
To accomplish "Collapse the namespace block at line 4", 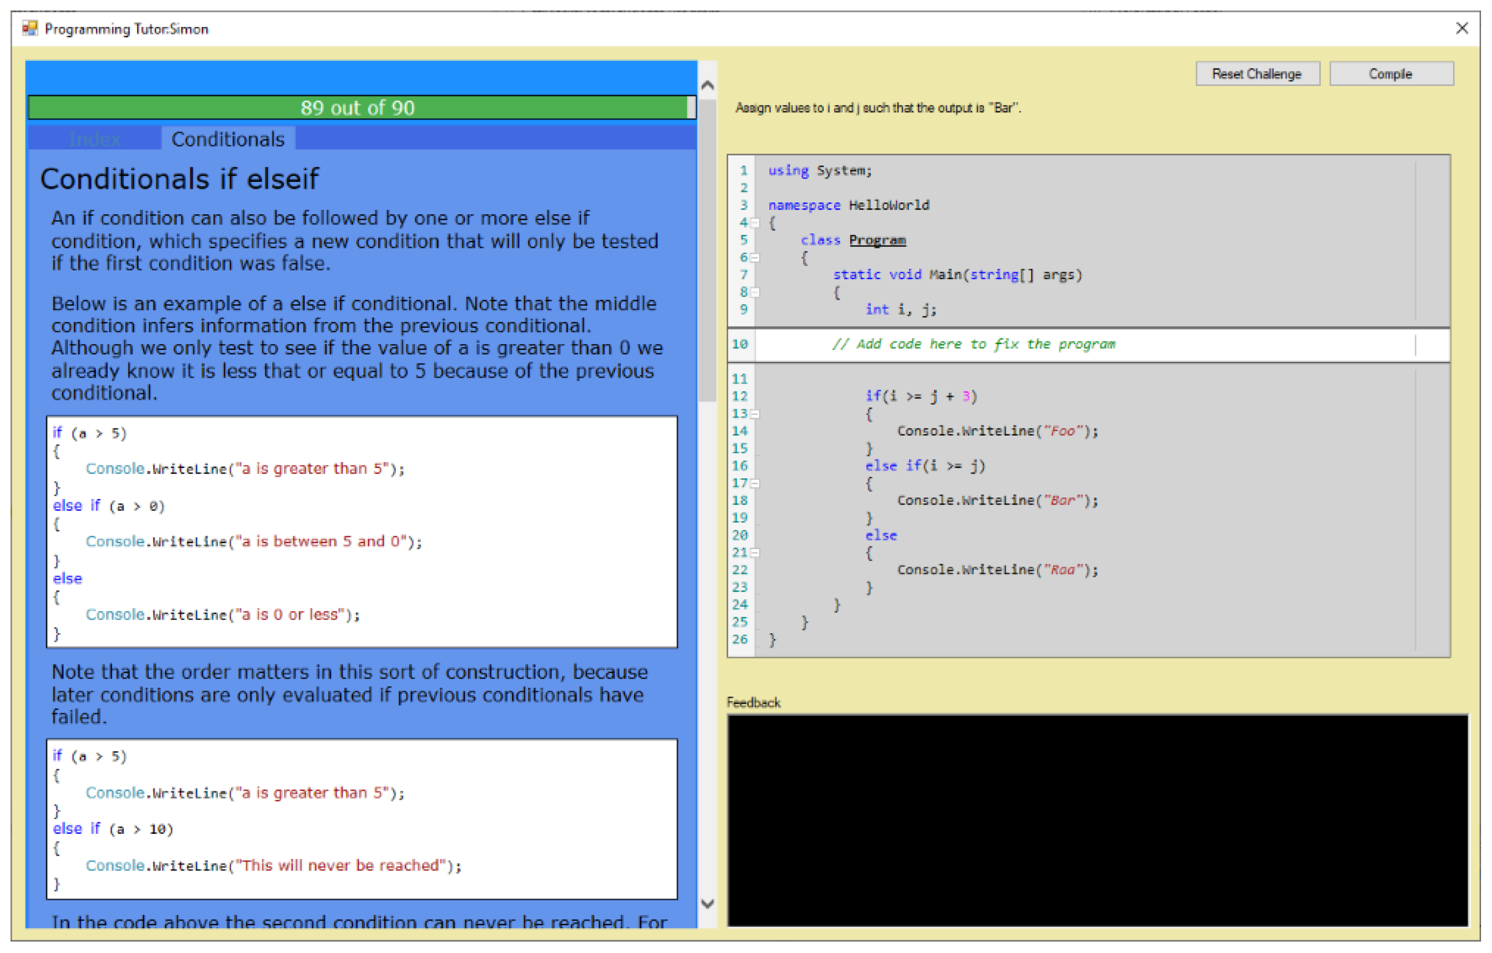I will click(755, 223).
